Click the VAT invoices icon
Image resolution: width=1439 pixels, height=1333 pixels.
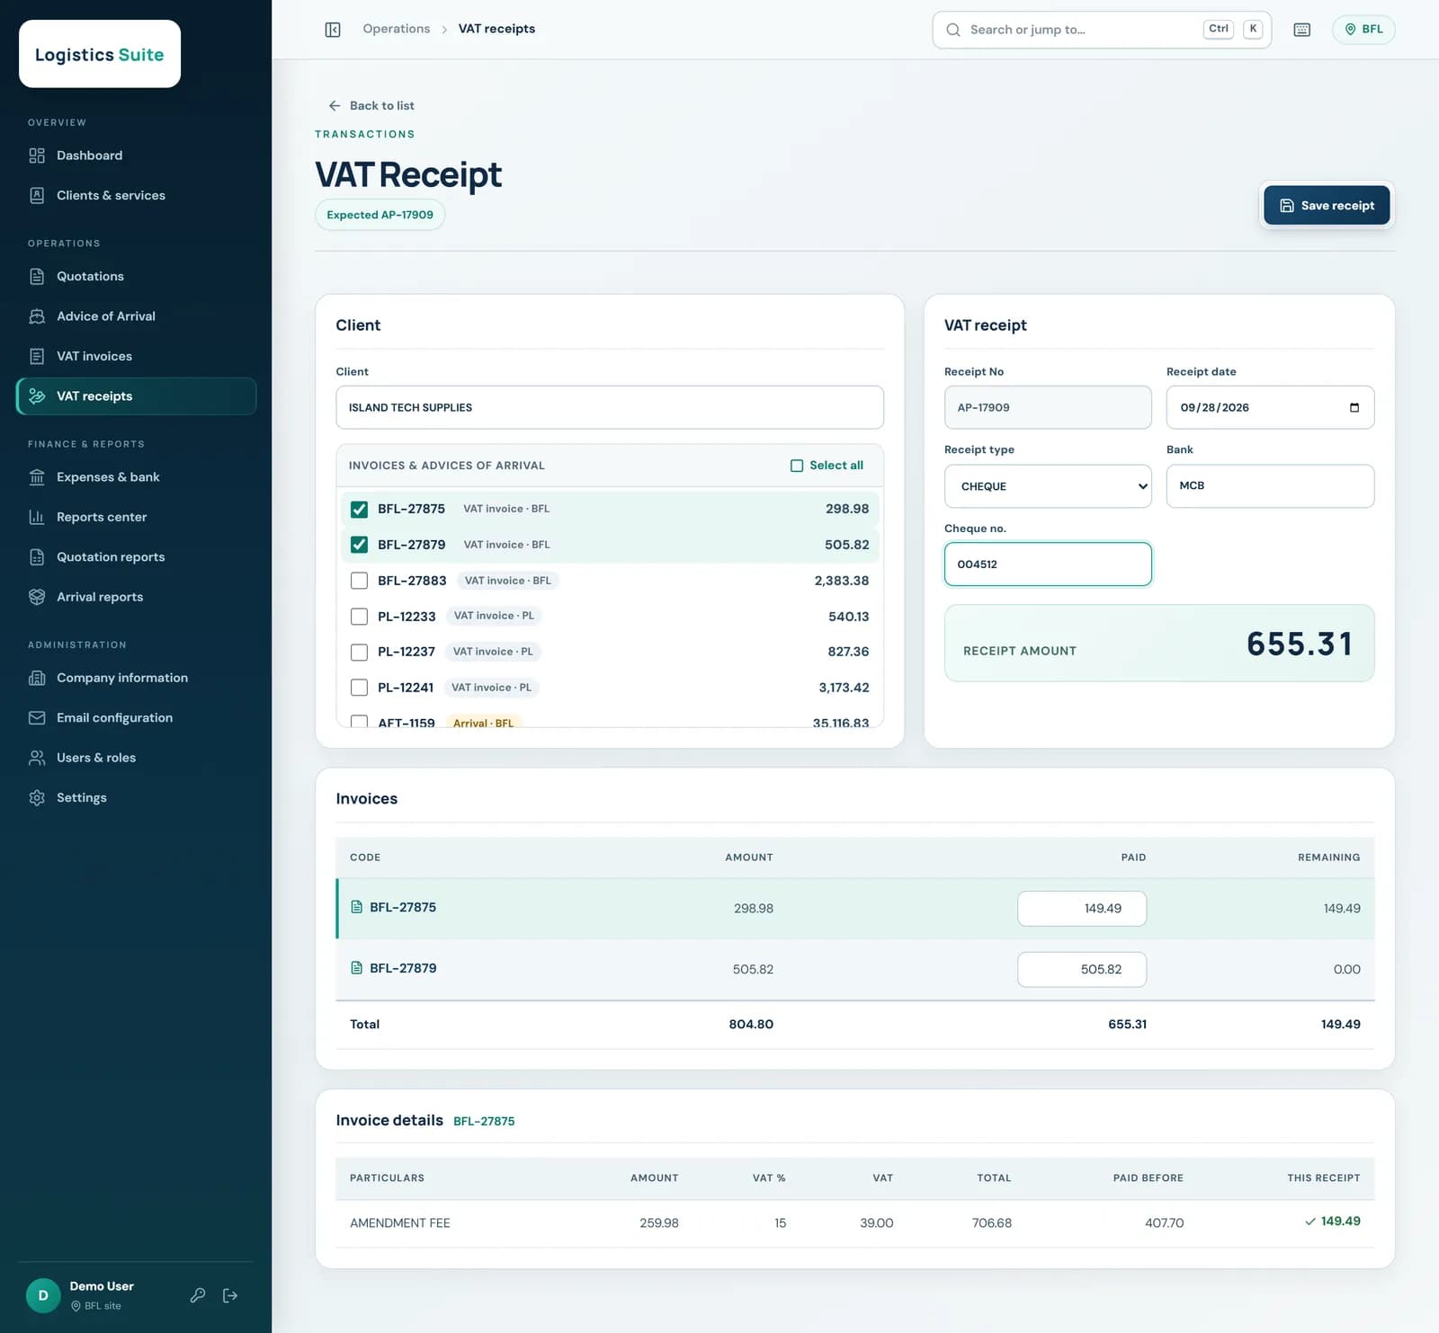coord(37,356)
